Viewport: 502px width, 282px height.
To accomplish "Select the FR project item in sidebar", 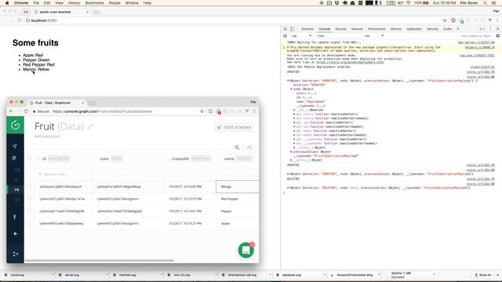I will [x=16, y=190].
